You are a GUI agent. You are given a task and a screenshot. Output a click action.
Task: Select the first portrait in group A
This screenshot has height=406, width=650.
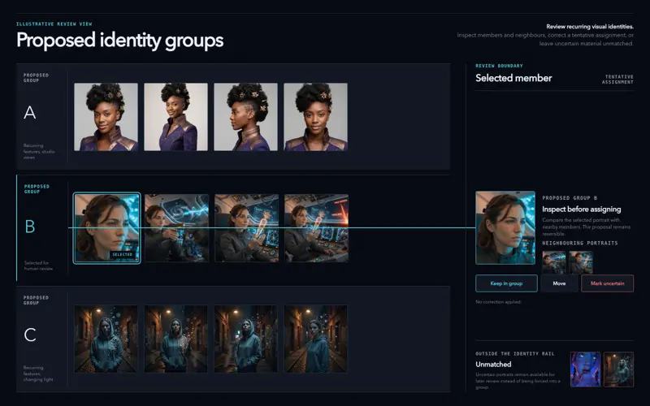coord(106,117)
